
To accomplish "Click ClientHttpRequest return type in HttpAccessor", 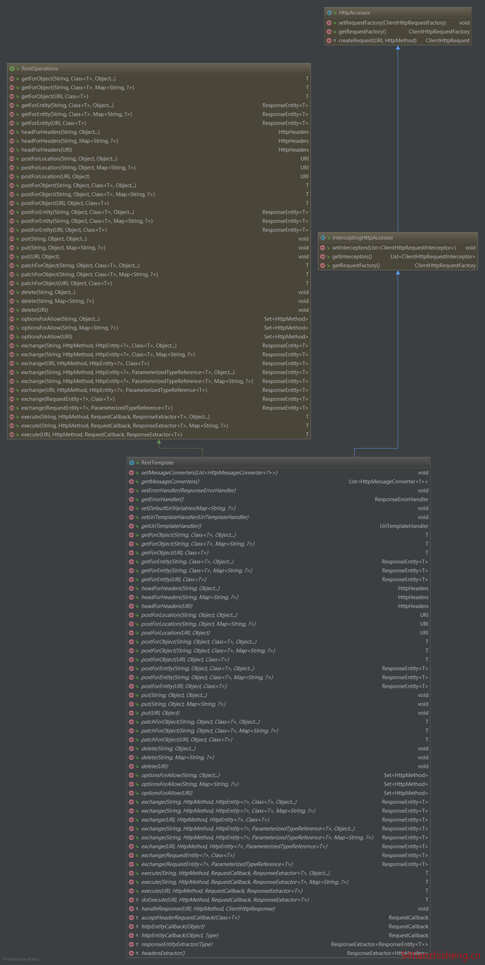I will [448, 40].
